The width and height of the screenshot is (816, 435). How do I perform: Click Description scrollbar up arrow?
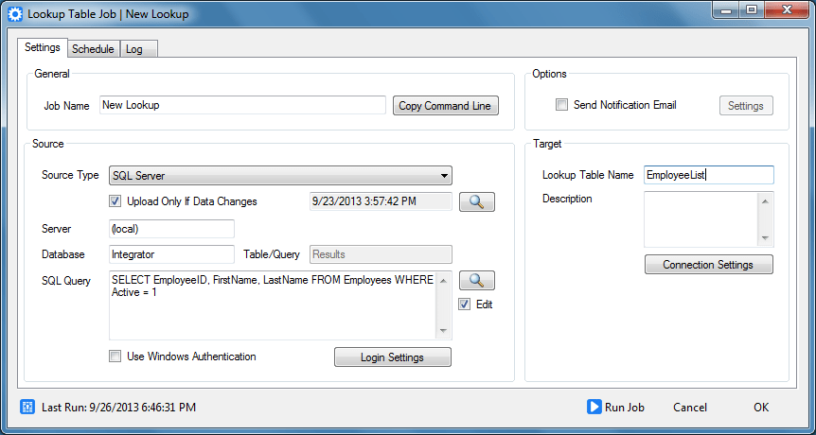click(765, 201)
